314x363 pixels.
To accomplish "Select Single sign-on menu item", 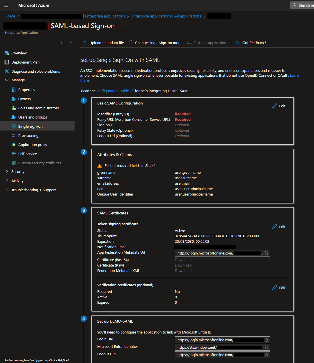I will pyautogui.click(x=37, y=126).
